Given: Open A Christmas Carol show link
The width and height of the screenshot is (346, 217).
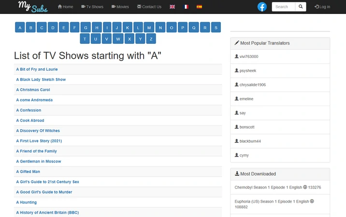Looking at the screenshot, I should click(x=33, y=90).
